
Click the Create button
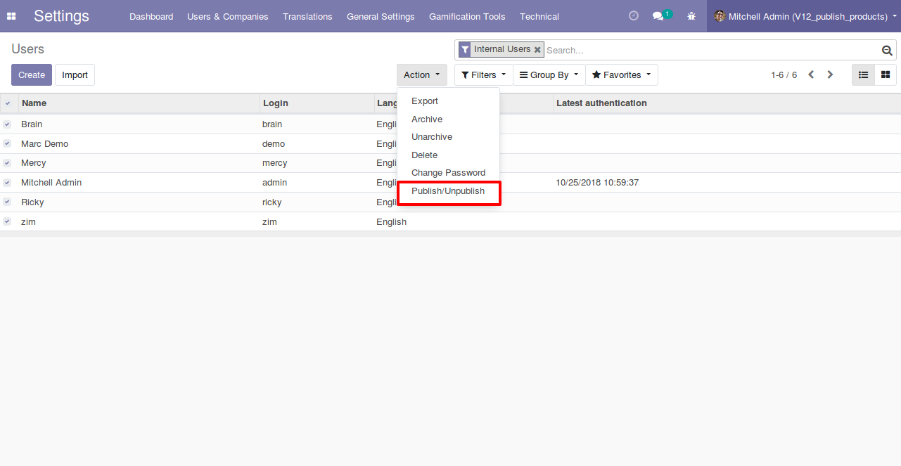[x=32, y=75]
